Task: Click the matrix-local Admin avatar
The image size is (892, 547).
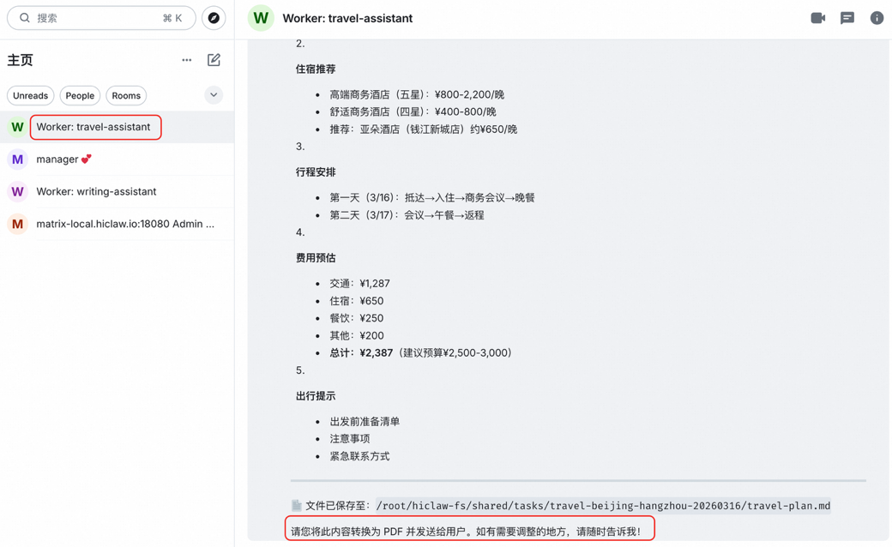Action: [x=18, y=224]
